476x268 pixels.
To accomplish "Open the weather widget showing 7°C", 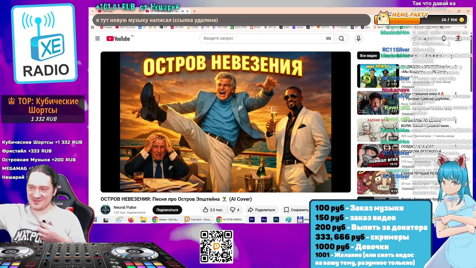I will coord(119,220).
